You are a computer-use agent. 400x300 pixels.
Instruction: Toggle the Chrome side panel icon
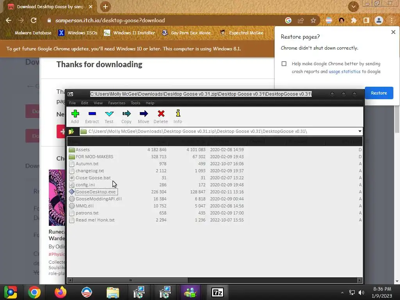(366, 20)
